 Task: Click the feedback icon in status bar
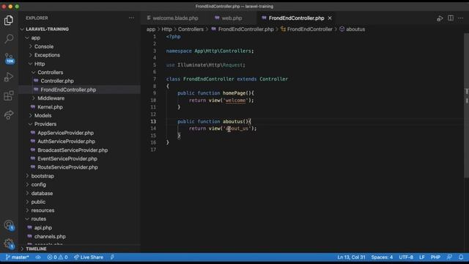pyautogui.click(x=449, y=257)
